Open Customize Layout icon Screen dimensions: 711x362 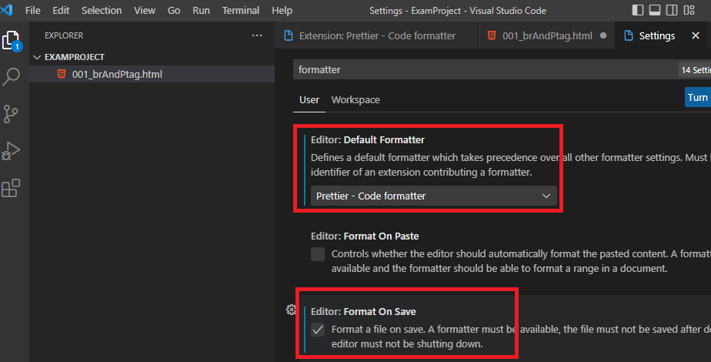(689, 10)
